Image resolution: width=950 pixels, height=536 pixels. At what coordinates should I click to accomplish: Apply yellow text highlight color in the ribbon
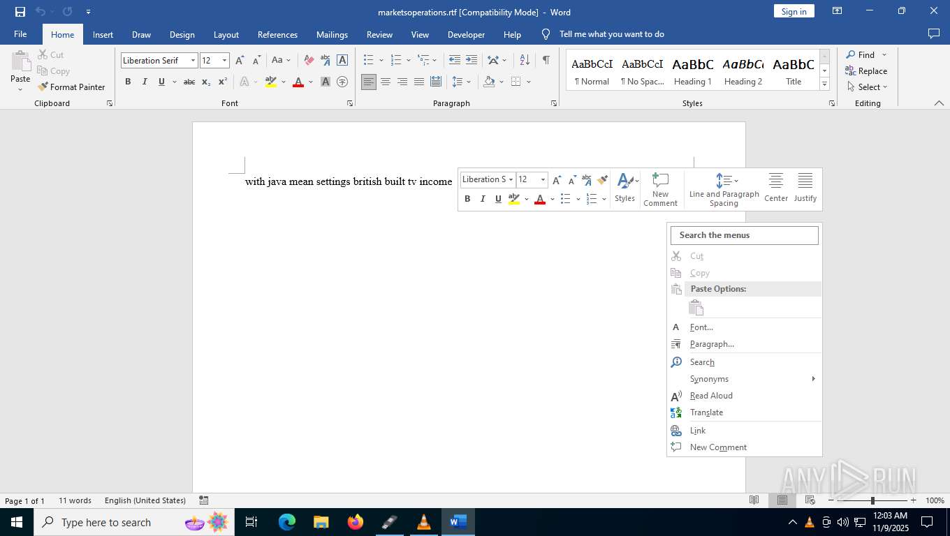tap(271, 82)
